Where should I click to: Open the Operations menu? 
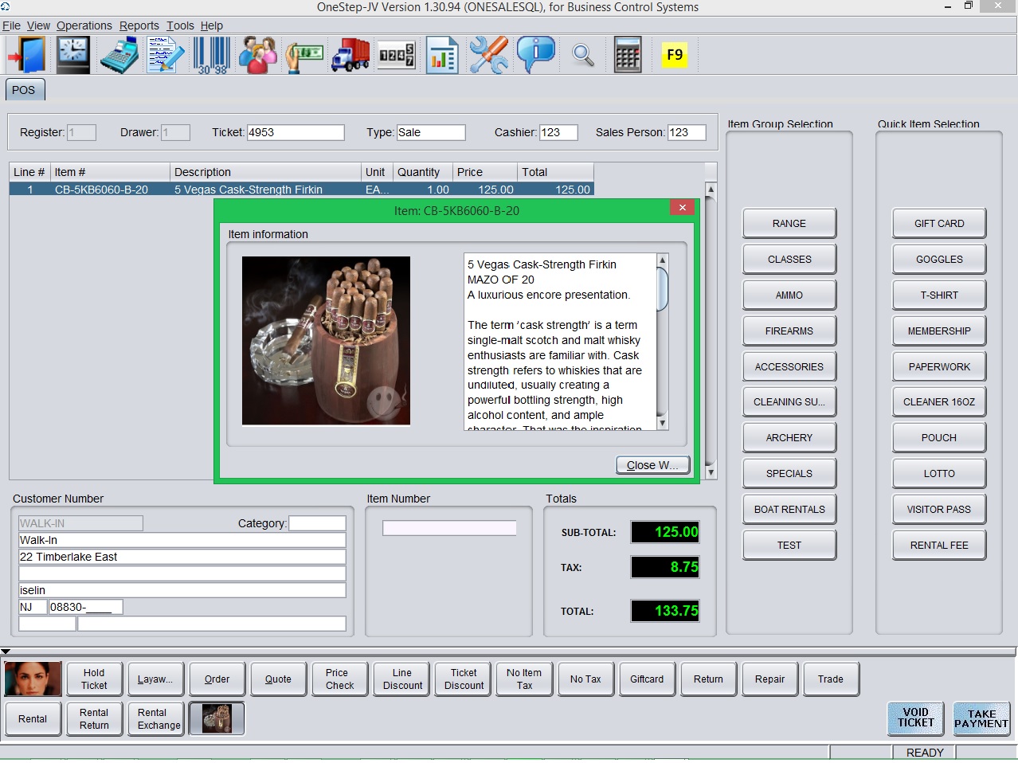pos(84,25)
